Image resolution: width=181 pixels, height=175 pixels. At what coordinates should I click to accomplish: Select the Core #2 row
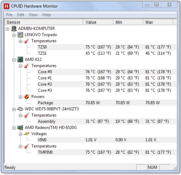[107, 84]
